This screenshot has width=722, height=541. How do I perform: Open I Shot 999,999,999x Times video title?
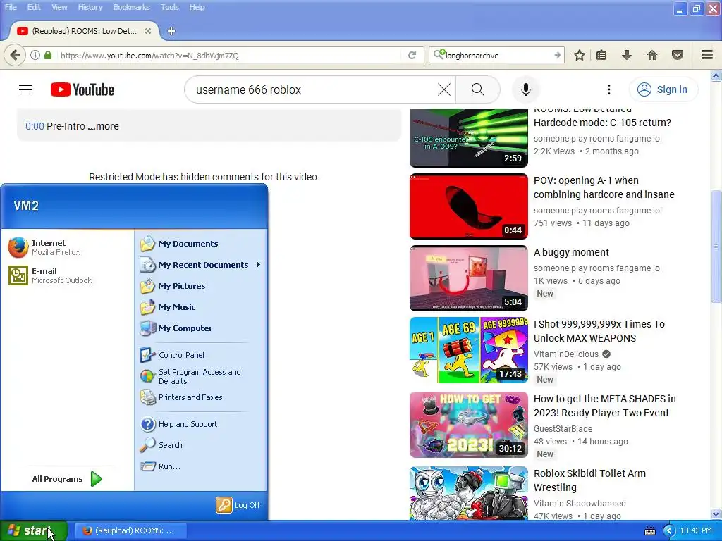point(599,331)
